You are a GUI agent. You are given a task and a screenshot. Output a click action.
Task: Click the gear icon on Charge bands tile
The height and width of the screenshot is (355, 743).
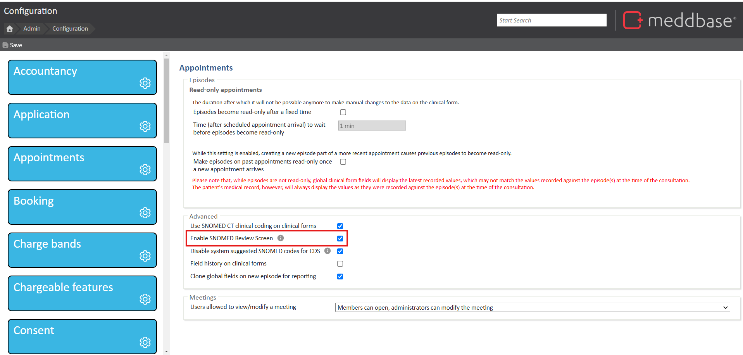pyautogui.click(x=145, y=256)
